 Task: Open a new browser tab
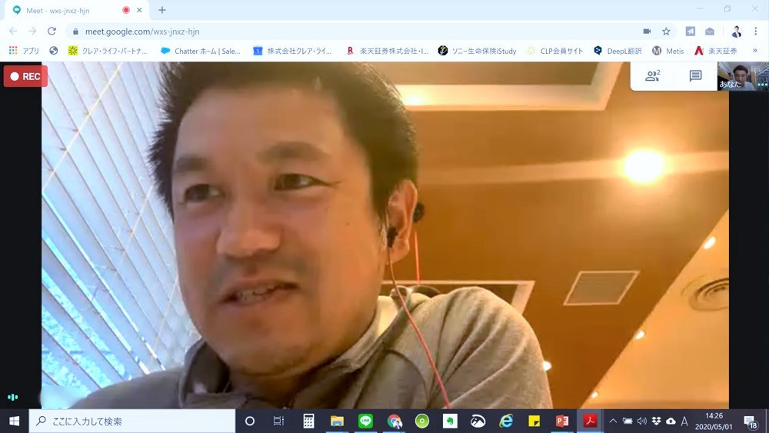click(x=161, y=11)
